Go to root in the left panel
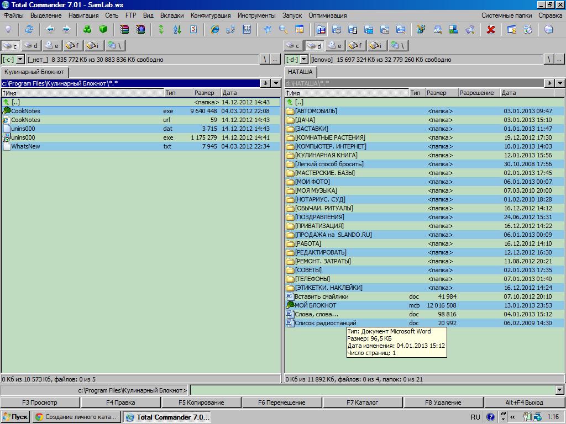Screen dimensions: 566x424 pyautogui.click(x=265, y=60)
